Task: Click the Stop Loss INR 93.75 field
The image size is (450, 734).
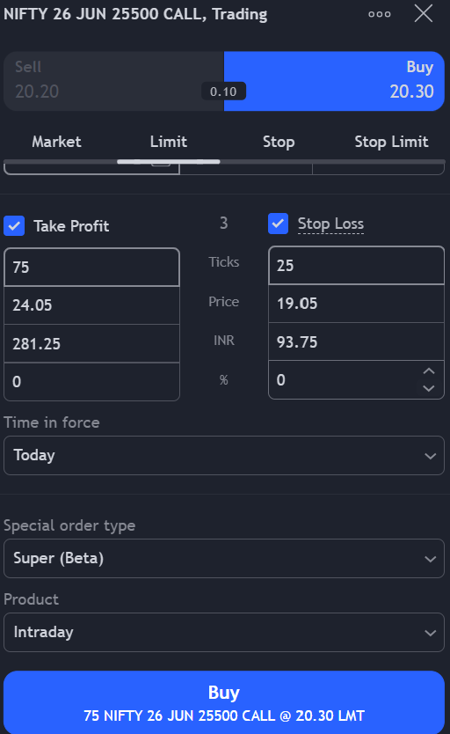Action: [356, 341]
